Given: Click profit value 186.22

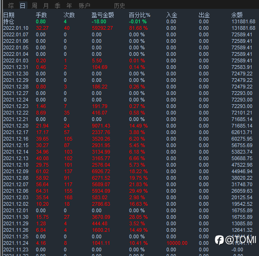Looking at the screenshot, I should point(100,87).
